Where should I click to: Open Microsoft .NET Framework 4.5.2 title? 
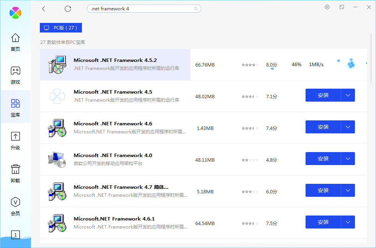pos(115,60)
